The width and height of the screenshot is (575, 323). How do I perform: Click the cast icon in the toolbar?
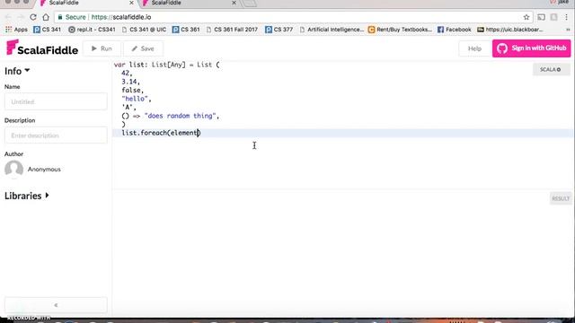point(541,17)
